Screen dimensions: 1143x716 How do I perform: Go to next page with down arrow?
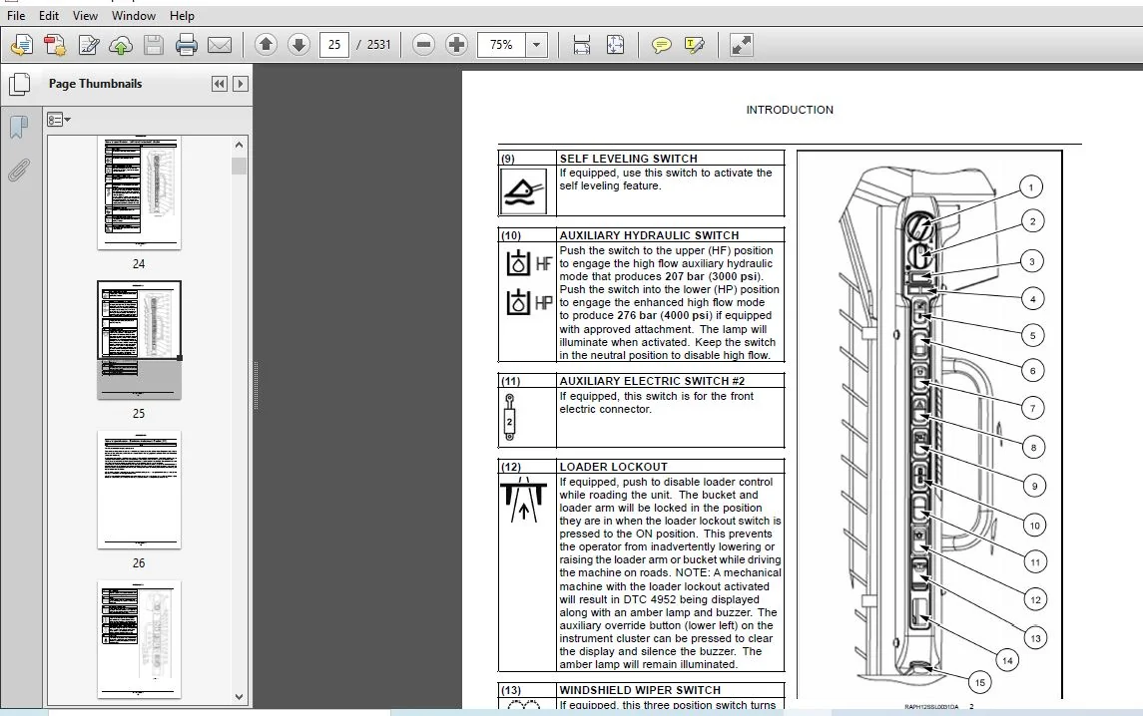[x=298, y=45]
